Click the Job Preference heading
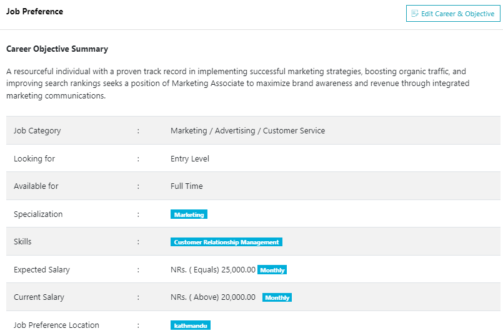 (34, 11)
